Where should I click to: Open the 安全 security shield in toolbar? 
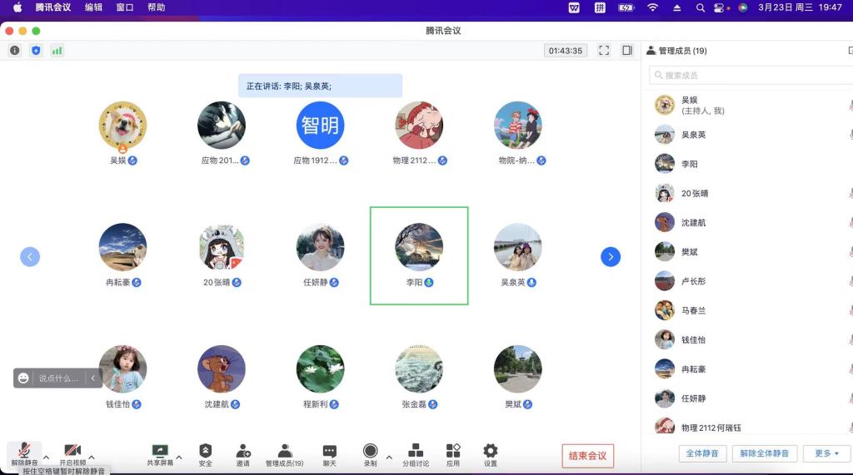[205, 451]
